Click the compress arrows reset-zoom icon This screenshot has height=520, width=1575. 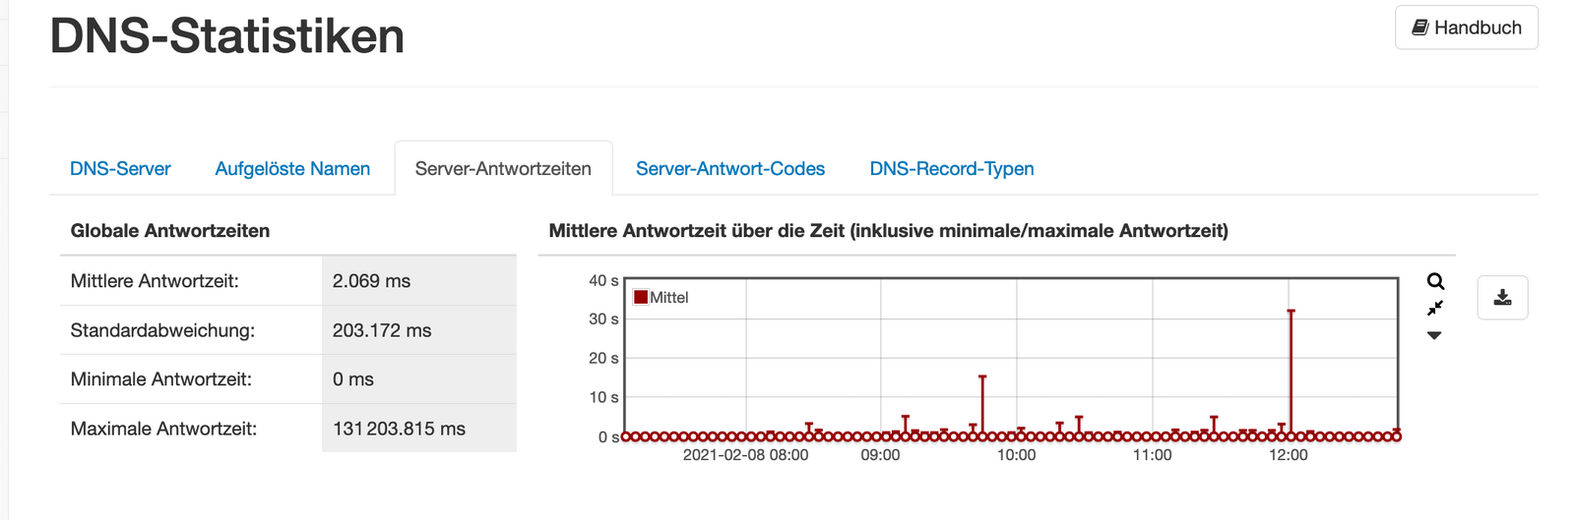pos(1435,309)
